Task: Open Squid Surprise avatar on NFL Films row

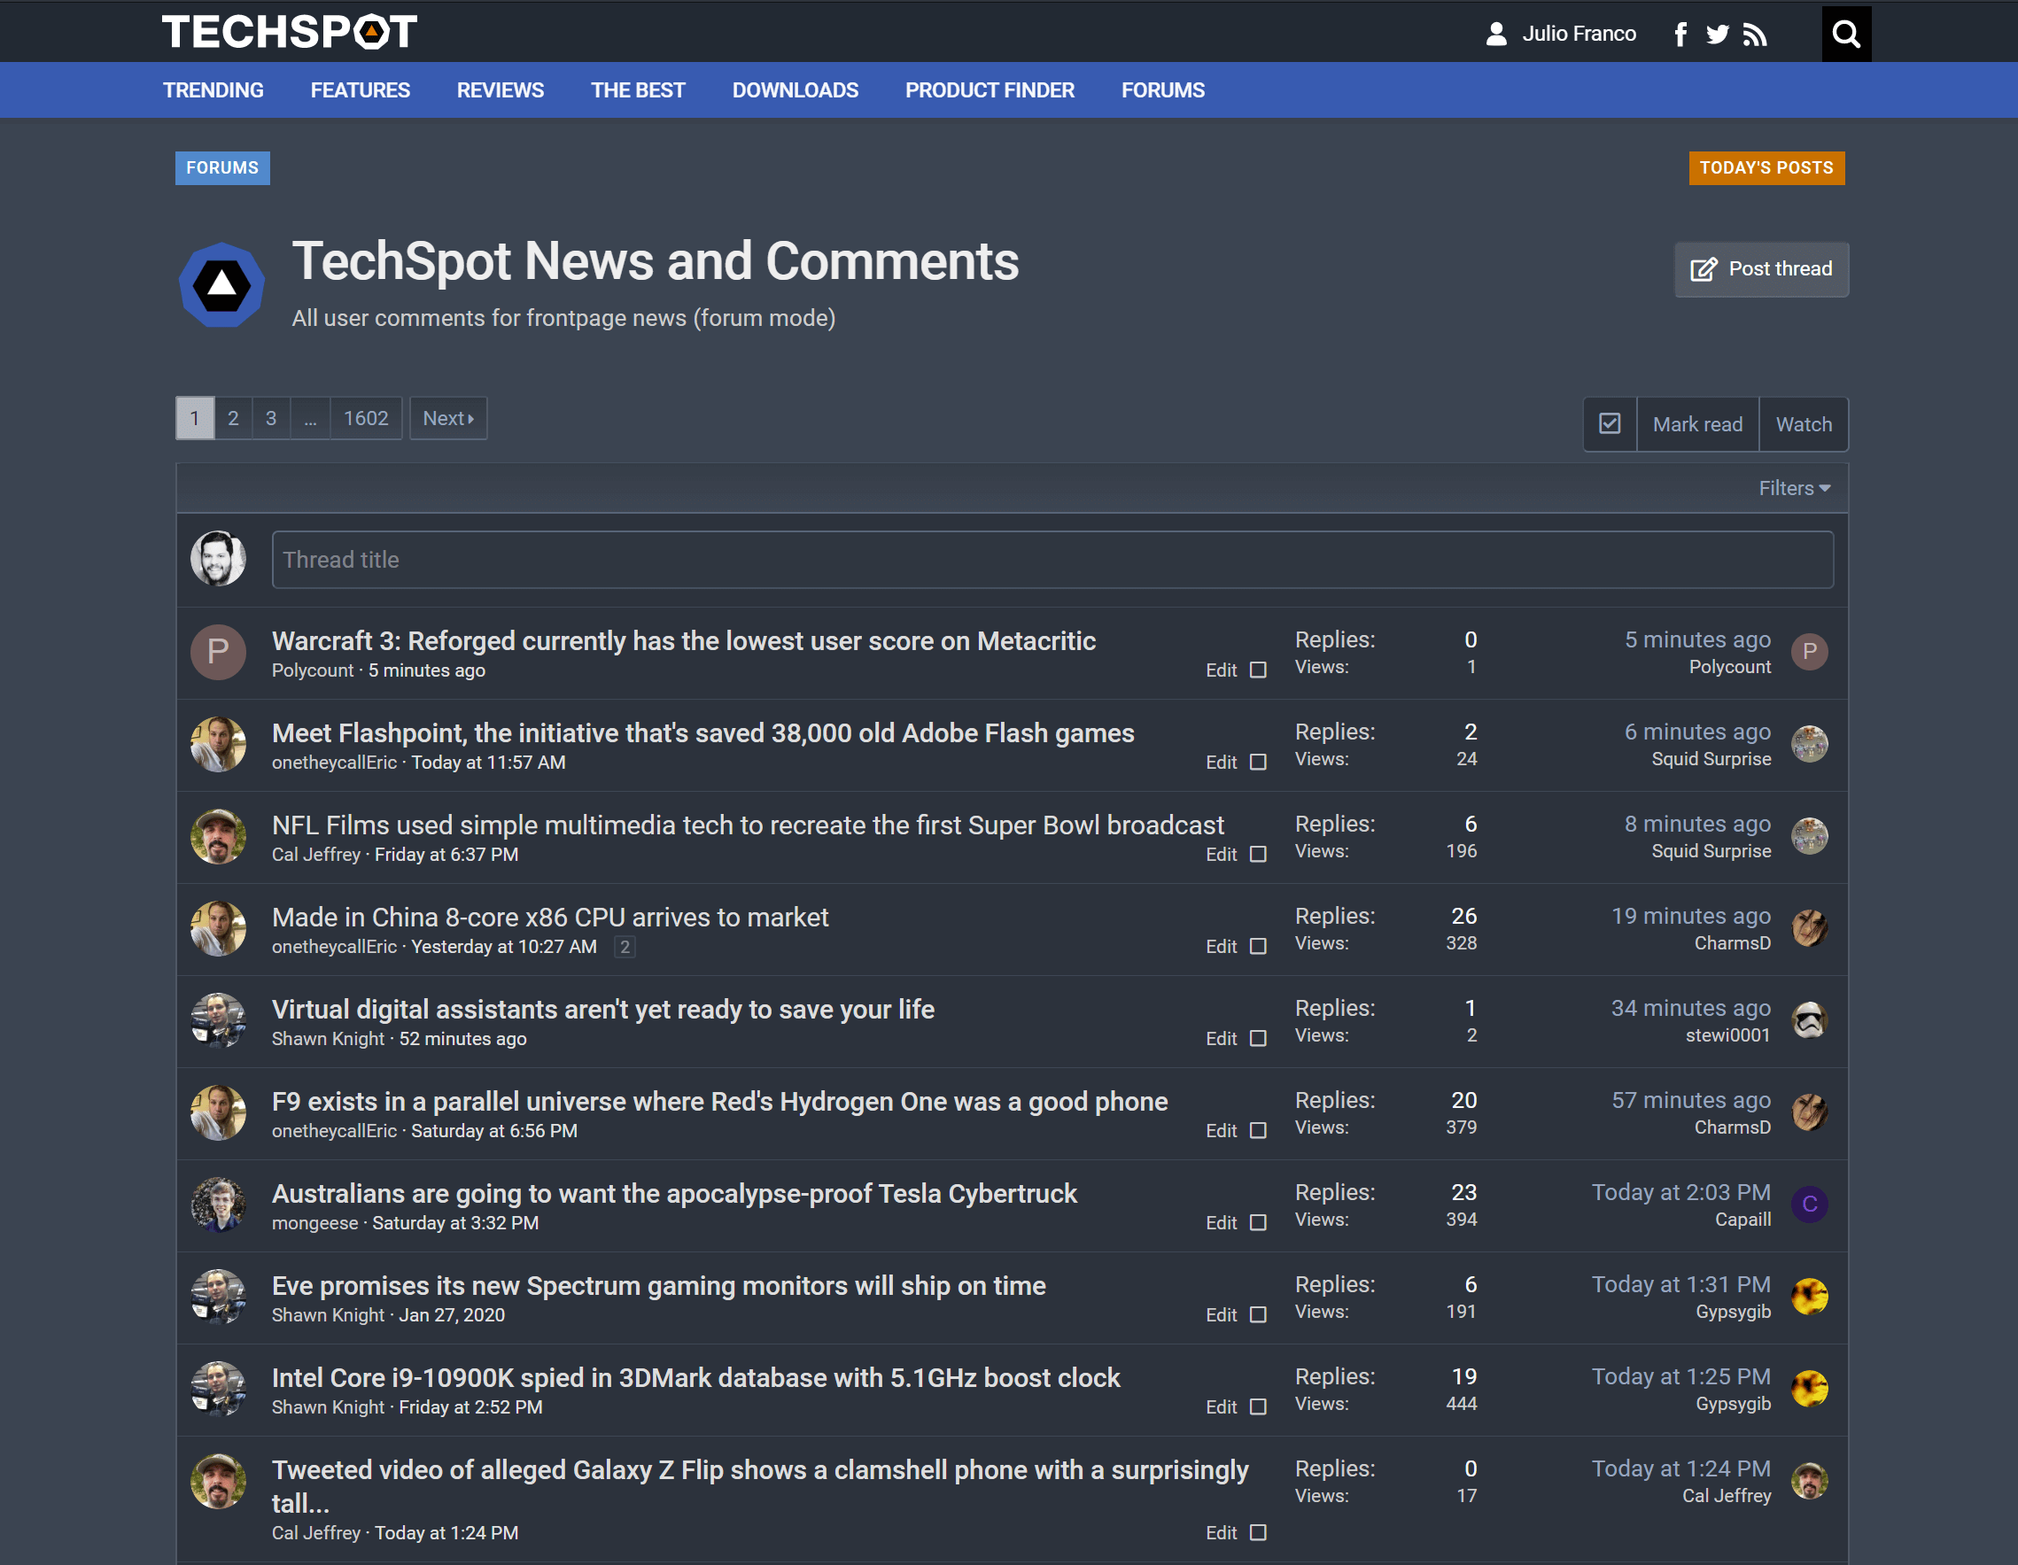Action: [x=1809, y=836]
